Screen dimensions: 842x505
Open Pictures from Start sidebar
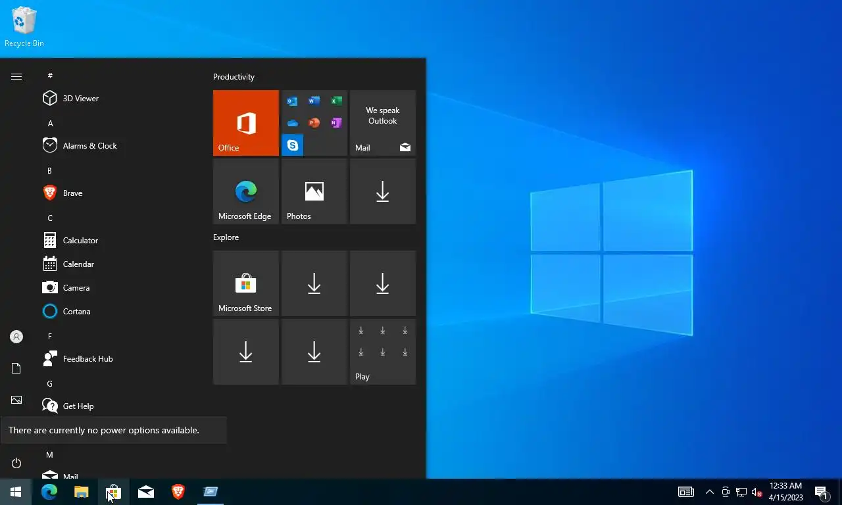click(16, 400)
